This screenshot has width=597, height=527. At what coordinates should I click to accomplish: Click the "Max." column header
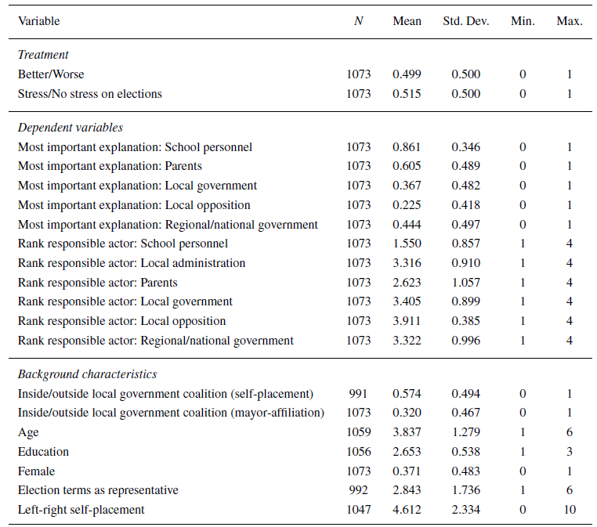570,21
